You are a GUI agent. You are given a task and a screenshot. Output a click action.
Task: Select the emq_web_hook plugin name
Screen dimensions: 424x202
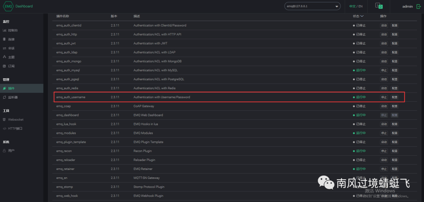coord(67,195)
